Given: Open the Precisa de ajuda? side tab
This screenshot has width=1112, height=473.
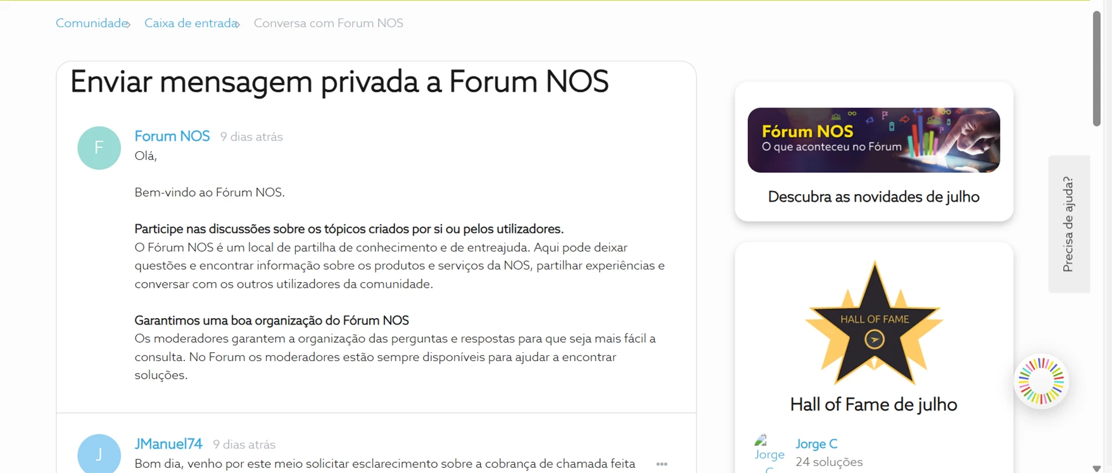Looking at the screenshot, I should (x=1069, y=224).
